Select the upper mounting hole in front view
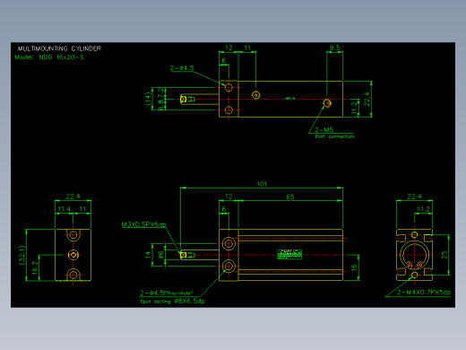The image size is (466, 350). pos(229,243)
